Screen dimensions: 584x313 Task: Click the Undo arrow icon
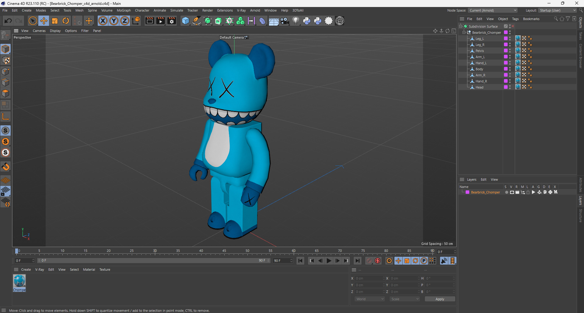pyautogui.click(x=8, y=21)
